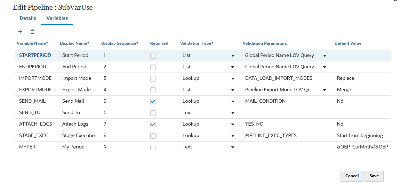Open Validation Type dropdown for MYPER
Viewport: 400px width, 187px height.
(x=233, y=147)
